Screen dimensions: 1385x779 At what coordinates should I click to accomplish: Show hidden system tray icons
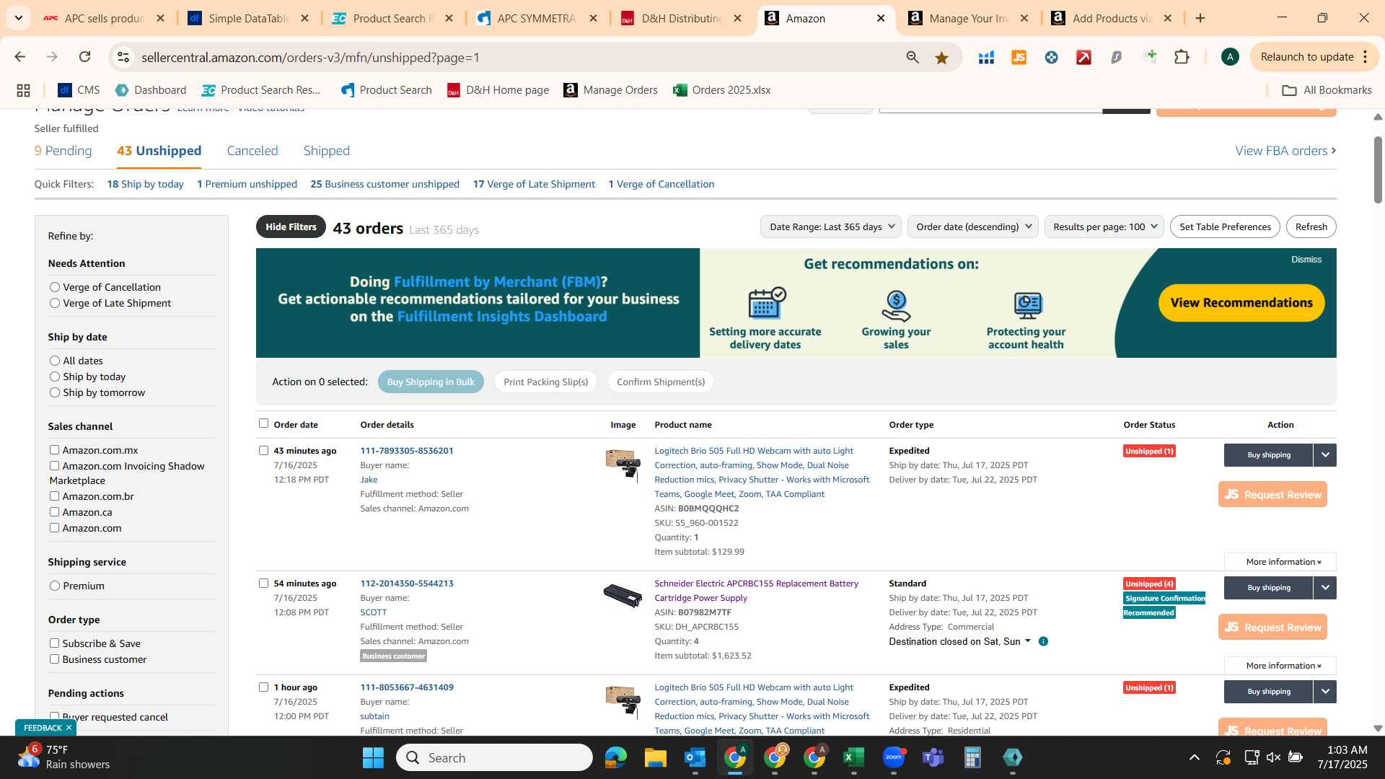click(x=1195, y=757)
